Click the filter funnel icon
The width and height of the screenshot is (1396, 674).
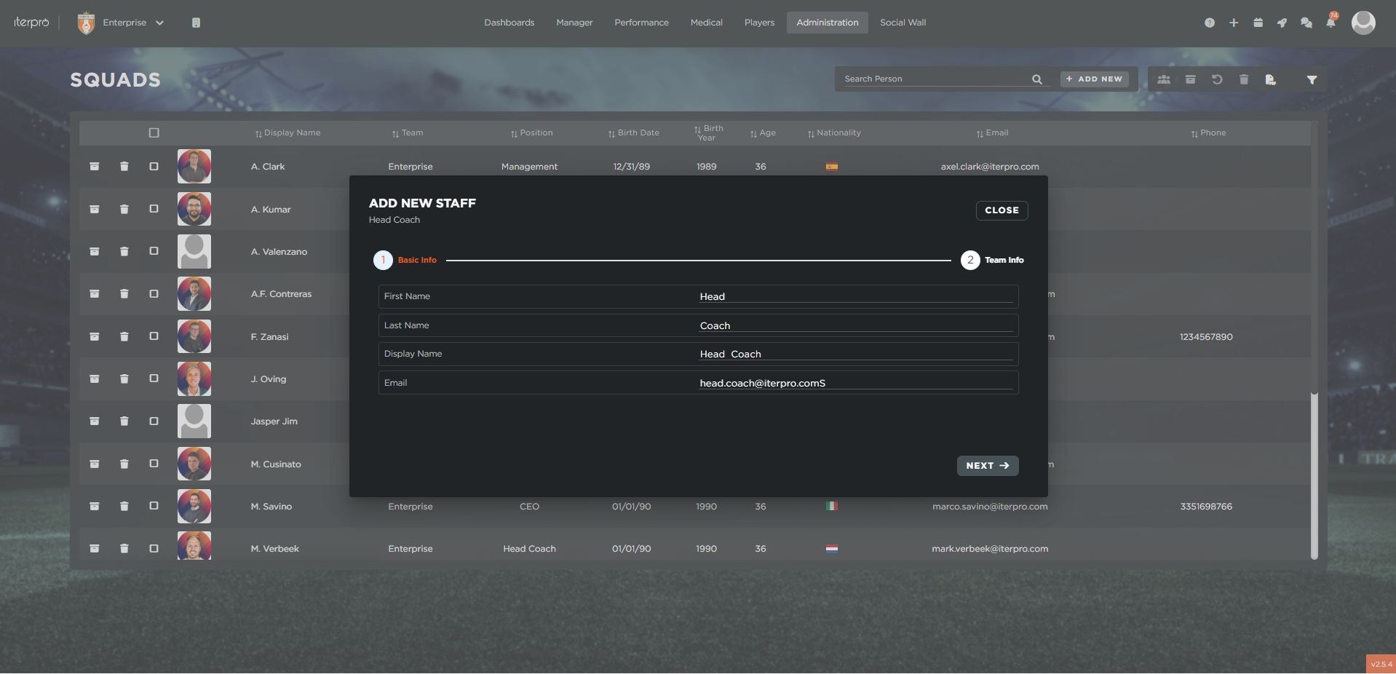[x=1312, y=80]
